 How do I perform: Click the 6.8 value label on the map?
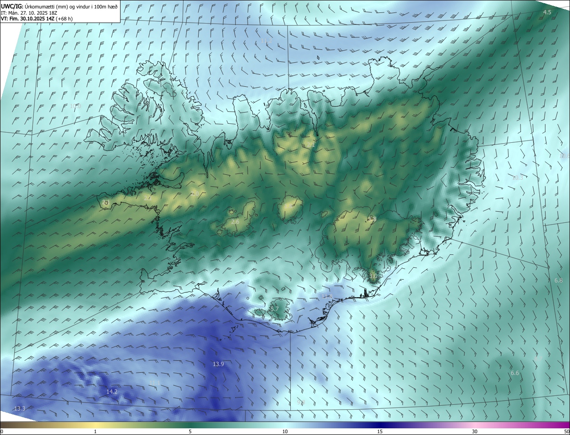[x=558, y=280]
